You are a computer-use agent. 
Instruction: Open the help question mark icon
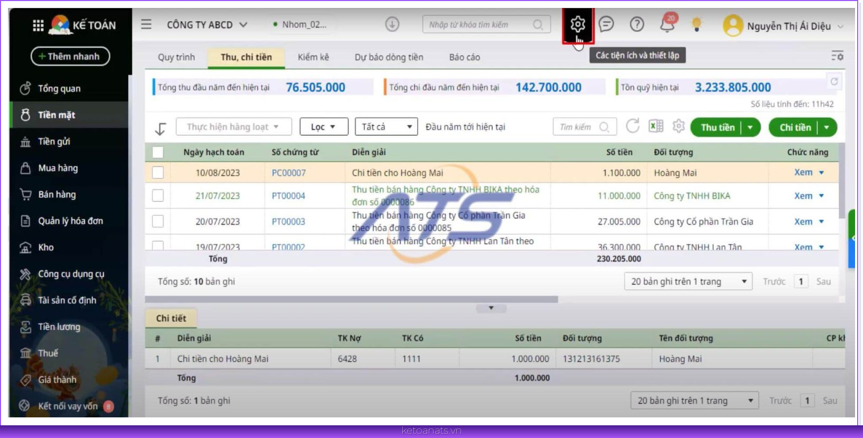pyautogui.click(x=637, y=24)
